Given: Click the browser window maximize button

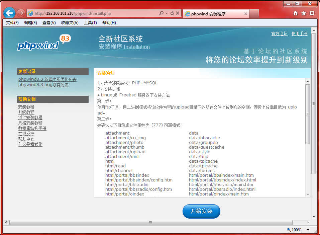Looking at the screenshot, I should coord(297,4).
